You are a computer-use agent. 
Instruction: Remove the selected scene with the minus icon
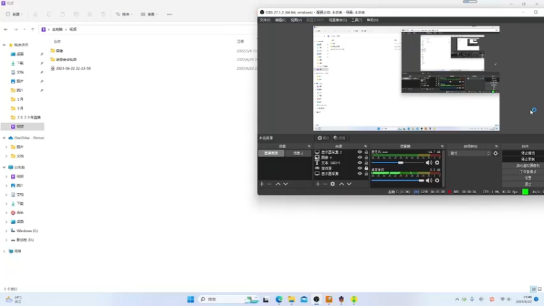point(269,184)
